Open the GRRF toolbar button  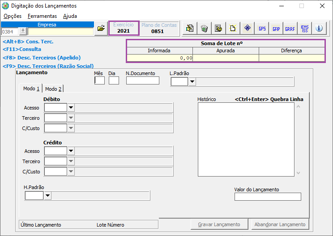[x=290, y=28]
